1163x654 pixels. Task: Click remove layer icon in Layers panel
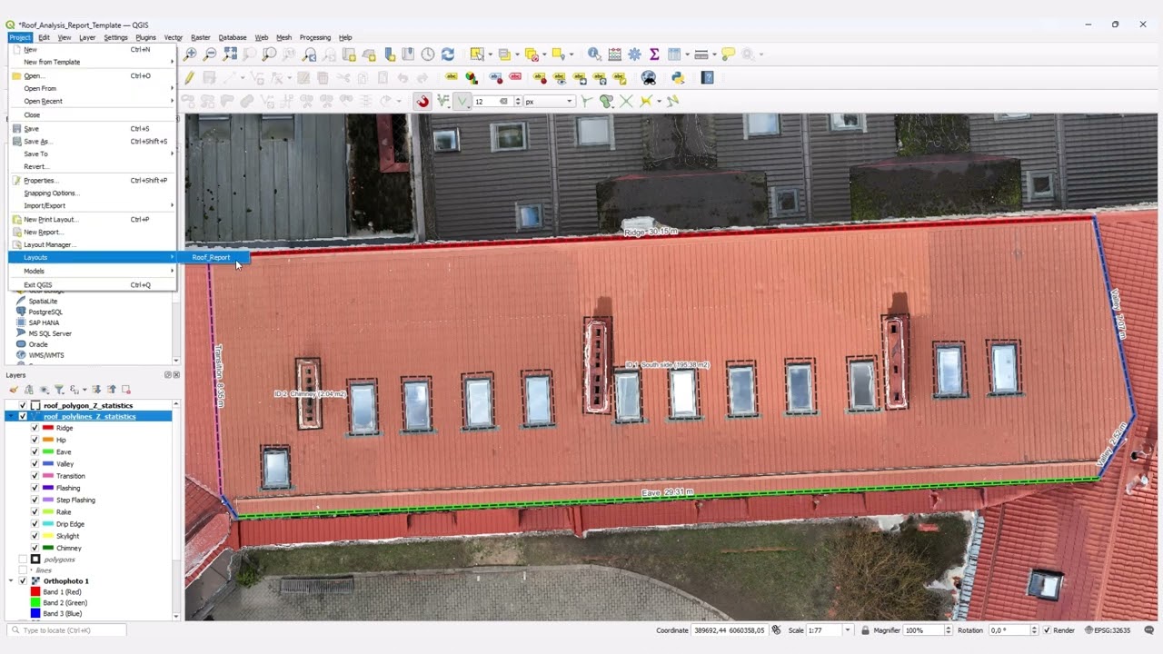click(126, 390)
